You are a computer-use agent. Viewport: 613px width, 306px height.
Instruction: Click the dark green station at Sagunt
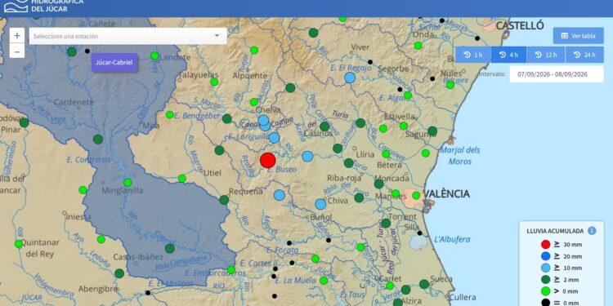[432, 131]
